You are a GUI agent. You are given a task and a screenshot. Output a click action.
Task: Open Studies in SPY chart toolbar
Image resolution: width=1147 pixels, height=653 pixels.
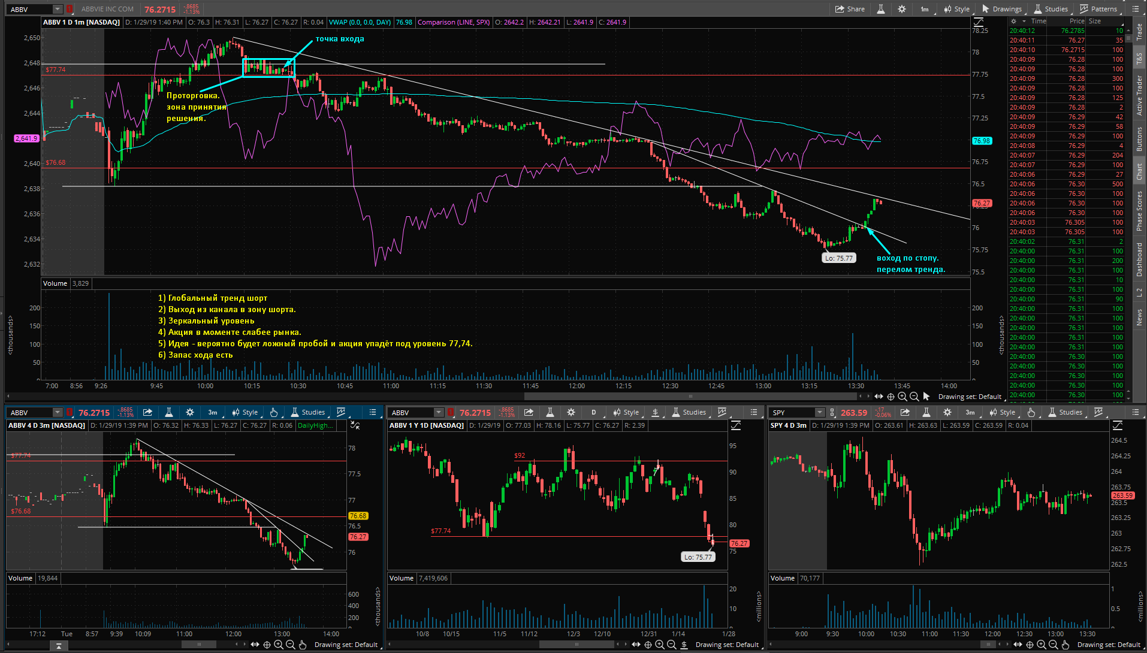1065,412
